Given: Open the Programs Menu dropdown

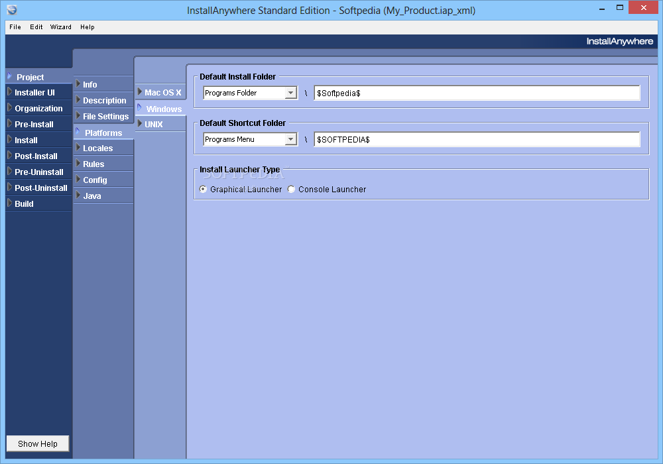Looking at the screenshot, I should pos(251,139).
